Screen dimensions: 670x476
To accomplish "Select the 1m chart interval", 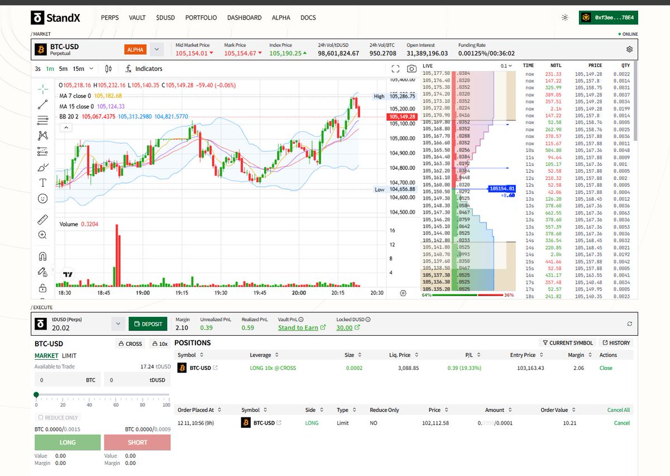I will [x=50, y=69].
